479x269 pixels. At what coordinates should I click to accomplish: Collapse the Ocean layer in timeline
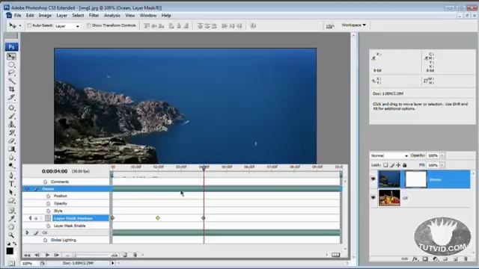[x=27, y=189]
